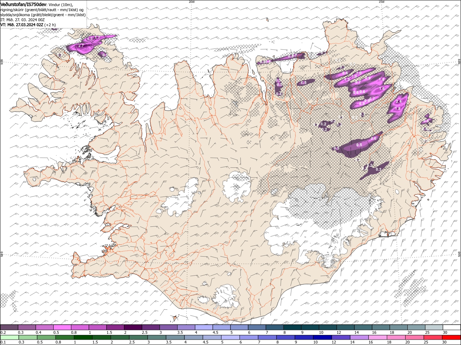
Task: Pick the dark purple 2 swatch, upper legend
Action: 133,327
